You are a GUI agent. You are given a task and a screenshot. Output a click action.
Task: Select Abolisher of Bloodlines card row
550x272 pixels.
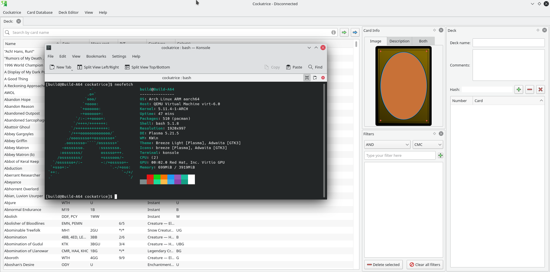(178, 223)
